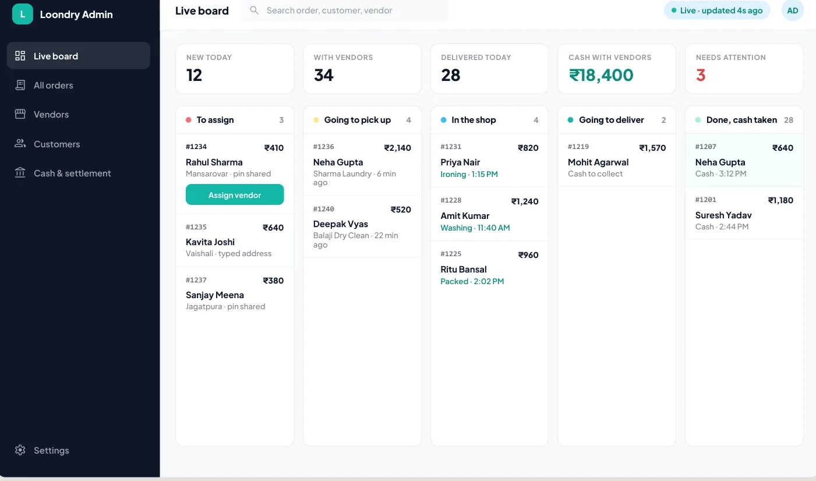Open Settings from the sidebar
This screenshot has height=481, width=816.
point(79,450)
